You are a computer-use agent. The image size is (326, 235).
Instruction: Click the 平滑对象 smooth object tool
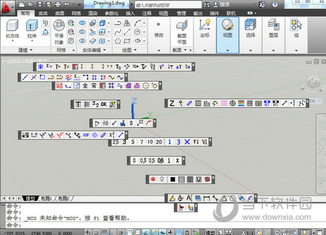tap(59, 32)
